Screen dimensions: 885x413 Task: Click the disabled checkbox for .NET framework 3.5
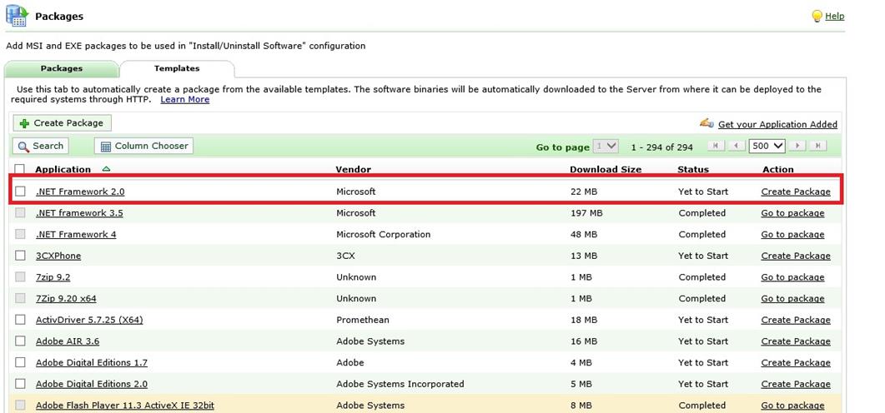click(x=20, y=213)
